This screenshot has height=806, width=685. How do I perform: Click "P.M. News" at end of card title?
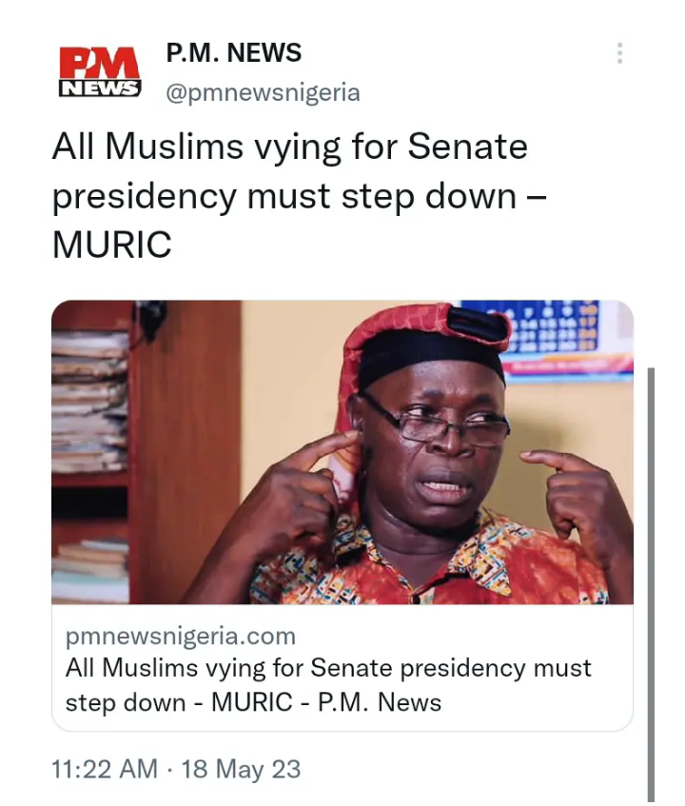pos(380,702)
